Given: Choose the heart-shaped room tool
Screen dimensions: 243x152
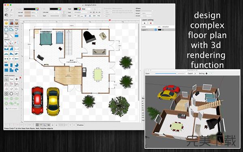Looking at the screenshot, I should point(17,30).
